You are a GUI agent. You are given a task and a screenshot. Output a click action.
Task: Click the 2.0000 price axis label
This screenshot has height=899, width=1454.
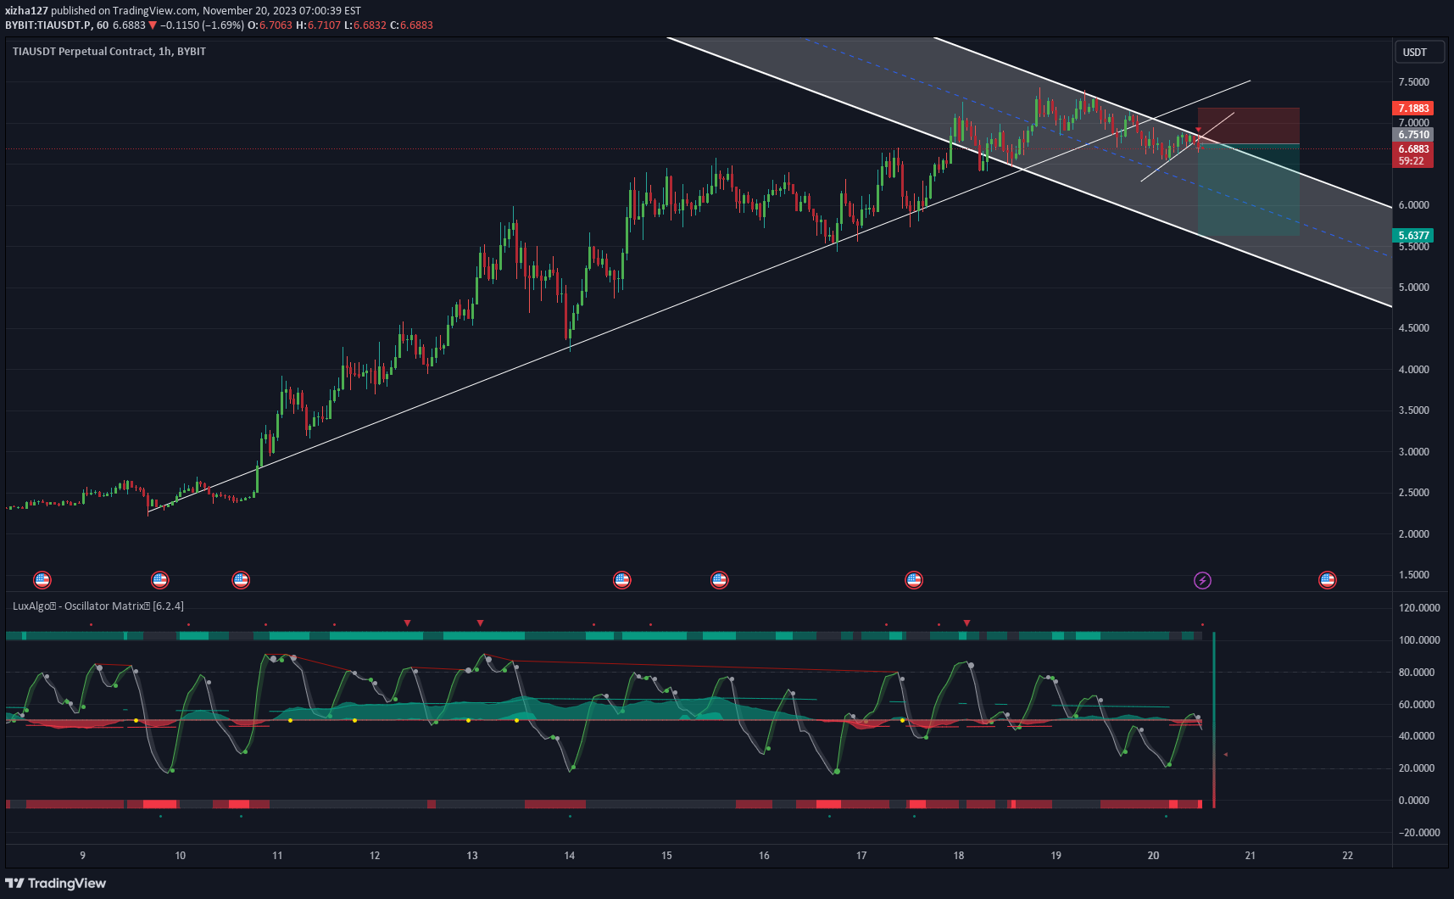coord(1413,534)
